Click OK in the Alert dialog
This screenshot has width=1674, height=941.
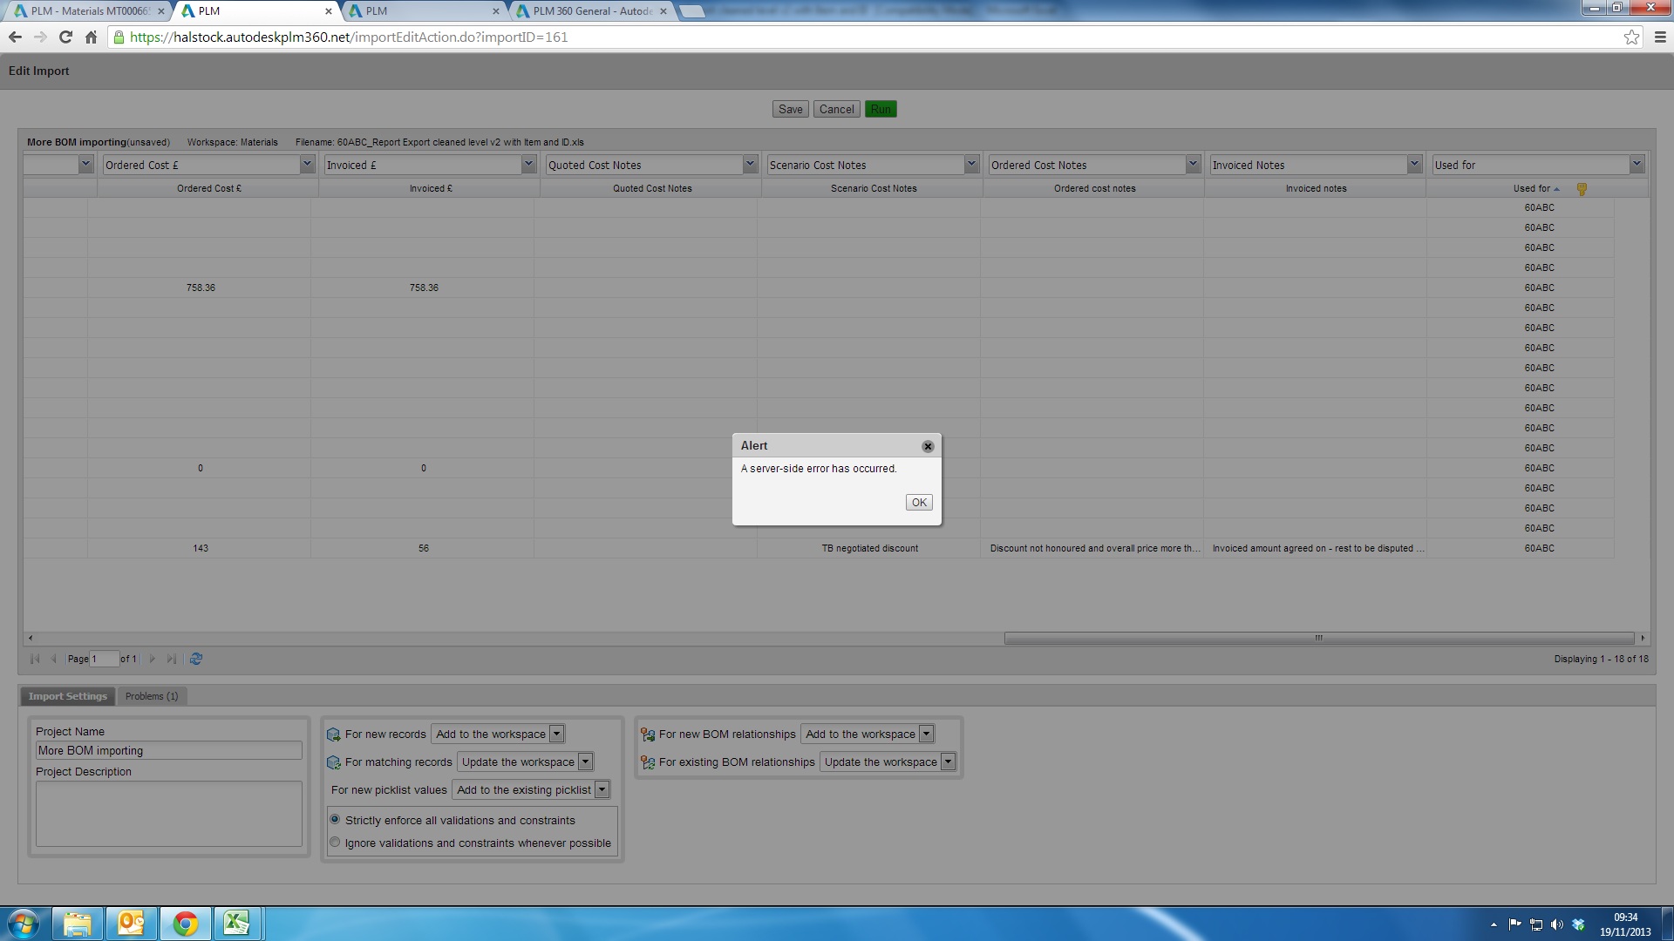pyautogui.click(x=919, y=503)
